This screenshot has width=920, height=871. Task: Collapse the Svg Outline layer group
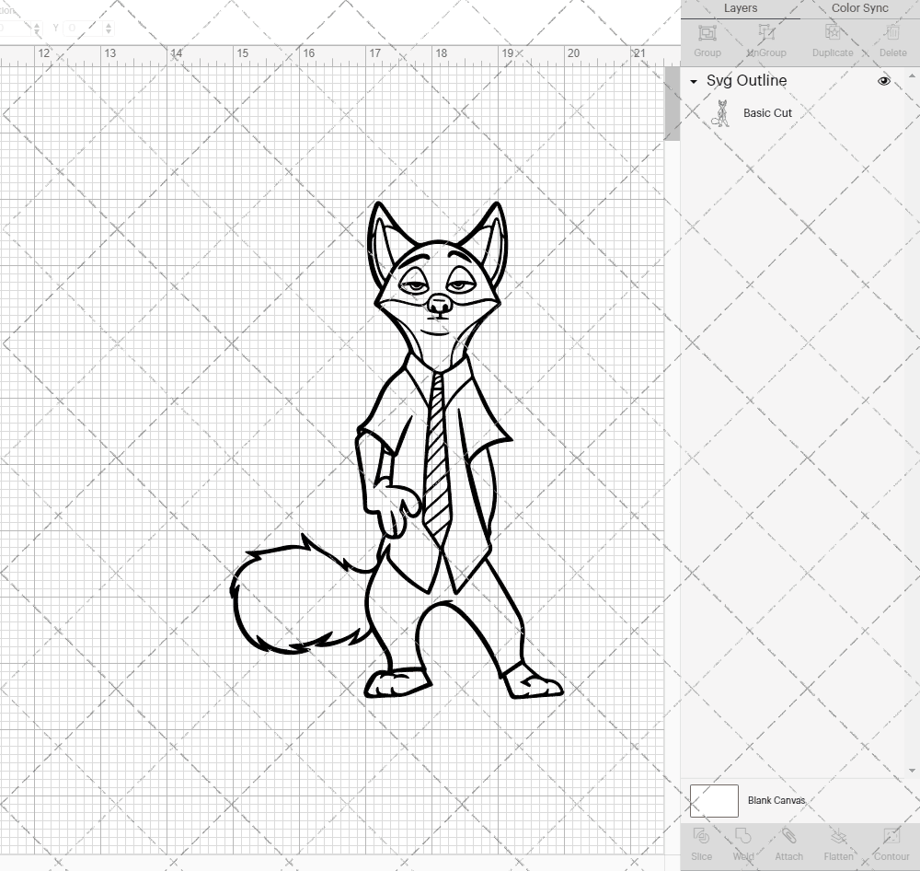click(694, 81)
